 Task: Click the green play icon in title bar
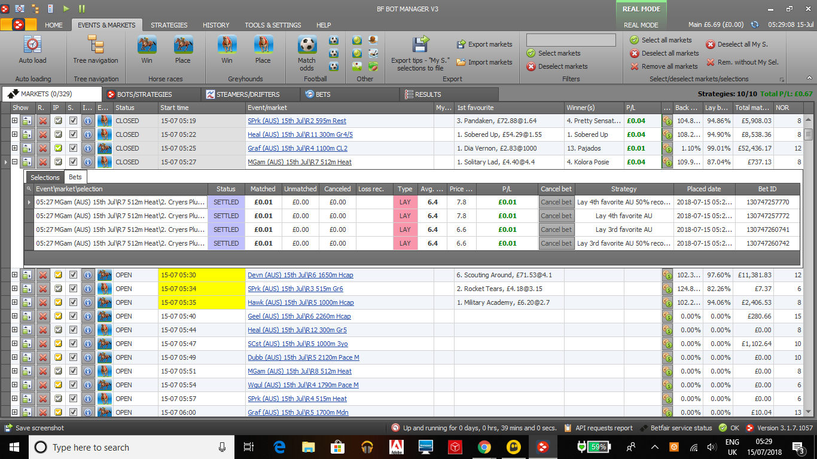pyautogui.click(x=66, y=8)
